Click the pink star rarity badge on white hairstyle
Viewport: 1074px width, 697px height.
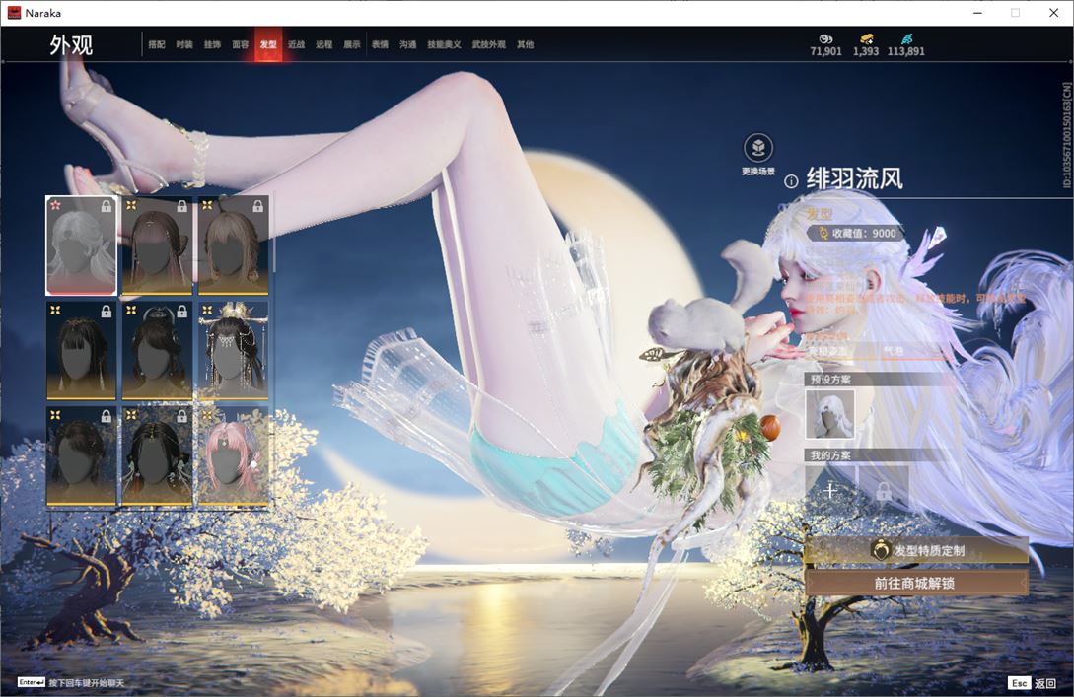56,205
